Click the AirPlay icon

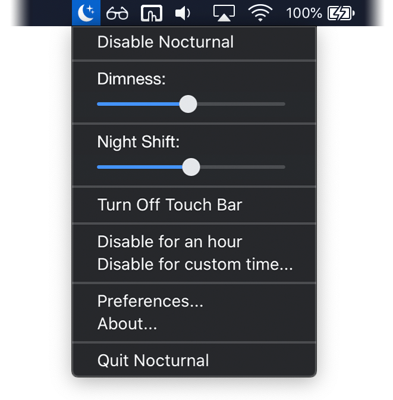tap(224, 13)
